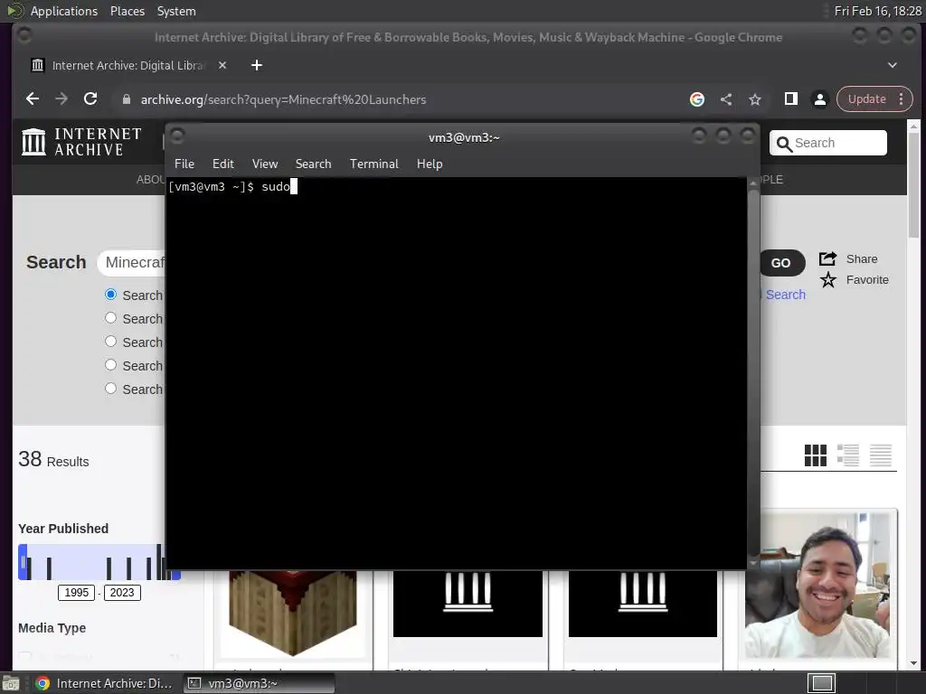
Task: Click the archive.org address bar URL
Action: click(x=283, y=99)
